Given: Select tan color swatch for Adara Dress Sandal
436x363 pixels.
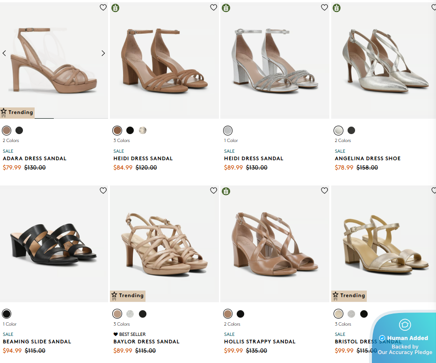Looking at the screenshot, I should (7, 130).
